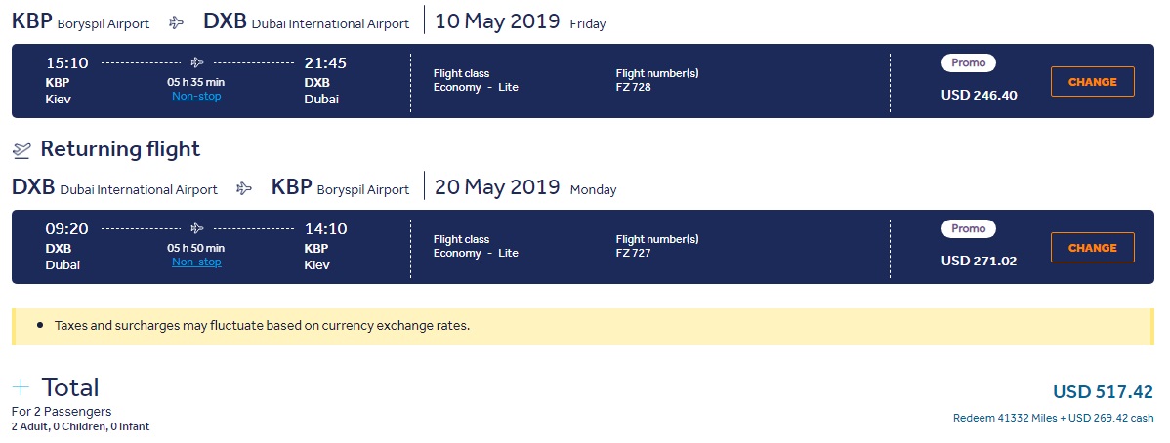
Task: Click the 20 May 2019 return date
Action: pos(498,187)
